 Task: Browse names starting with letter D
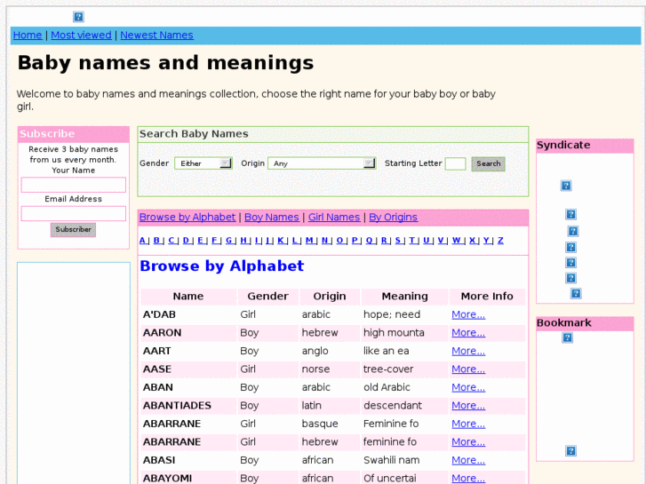click(186, 240)
